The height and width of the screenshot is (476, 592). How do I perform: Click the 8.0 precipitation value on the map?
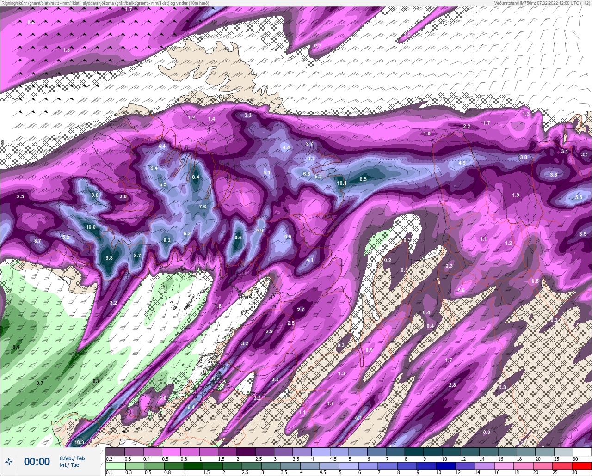click(x=95, y=195)
